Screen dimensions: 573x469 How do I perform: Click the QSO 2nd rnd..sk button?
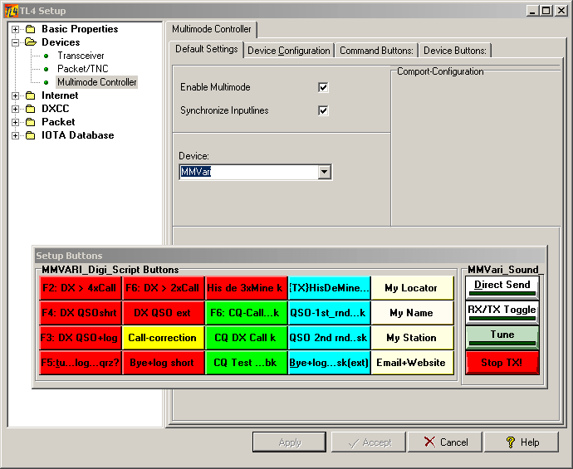[x=329, y=338]
